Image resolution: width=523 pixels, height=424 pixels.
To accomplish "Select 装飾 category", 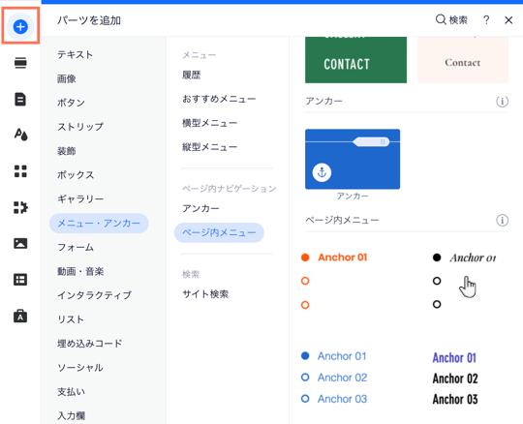I will [67, 151].
